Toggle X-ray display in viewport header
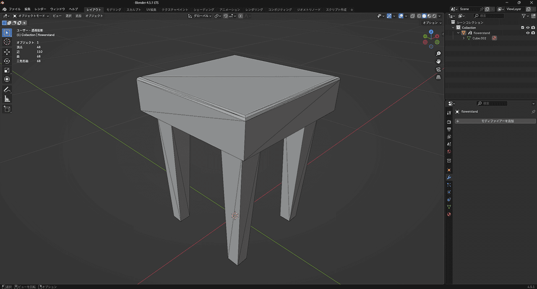This screenshot has height=289, width=537. [x=412, y=16]
